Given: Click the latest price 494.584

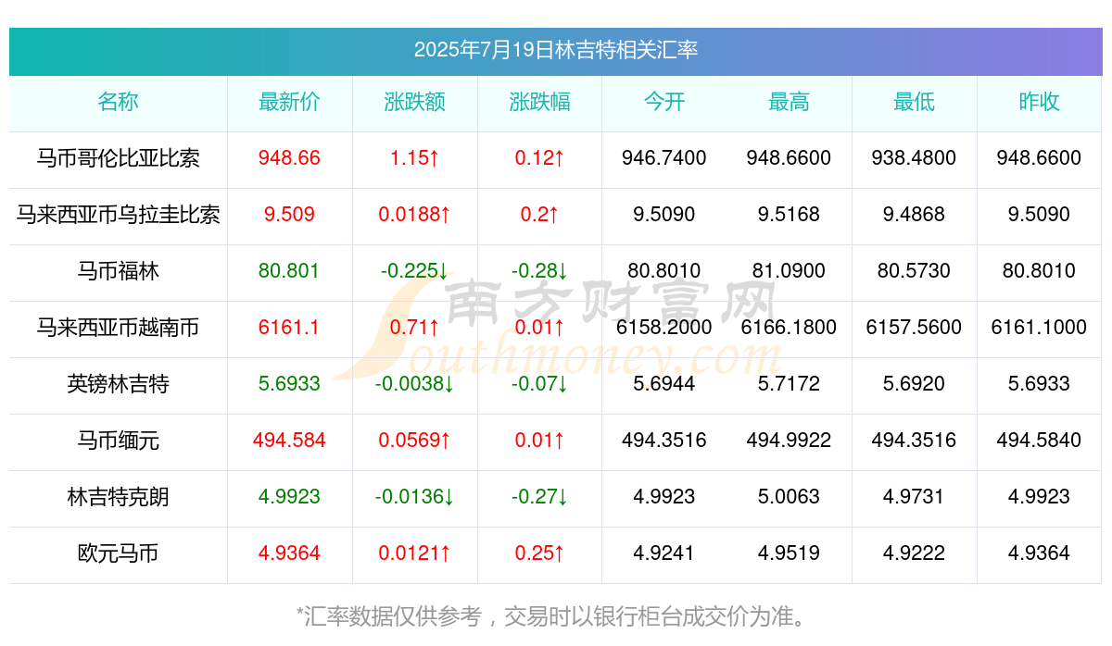Looking at the screenshot, I should [289, 441].
